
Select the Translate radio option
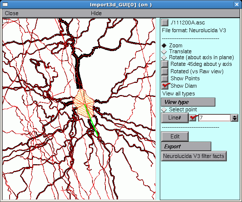pyautogui.click(x=164, y=51)
